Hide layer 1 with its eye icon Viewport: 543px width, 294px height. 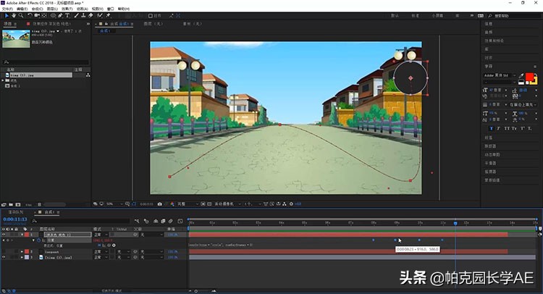point(4,235)
